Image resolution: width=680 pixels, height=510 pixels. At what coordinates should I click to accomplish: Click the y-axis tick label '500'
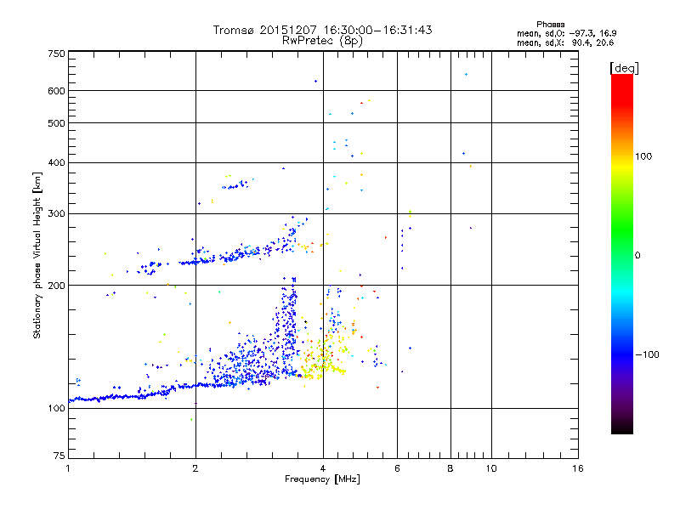[x=56, y=123]
